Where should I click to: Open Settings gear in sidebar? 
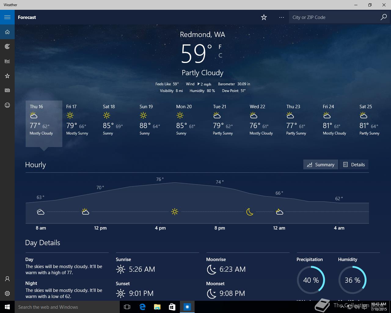point(7,293)
